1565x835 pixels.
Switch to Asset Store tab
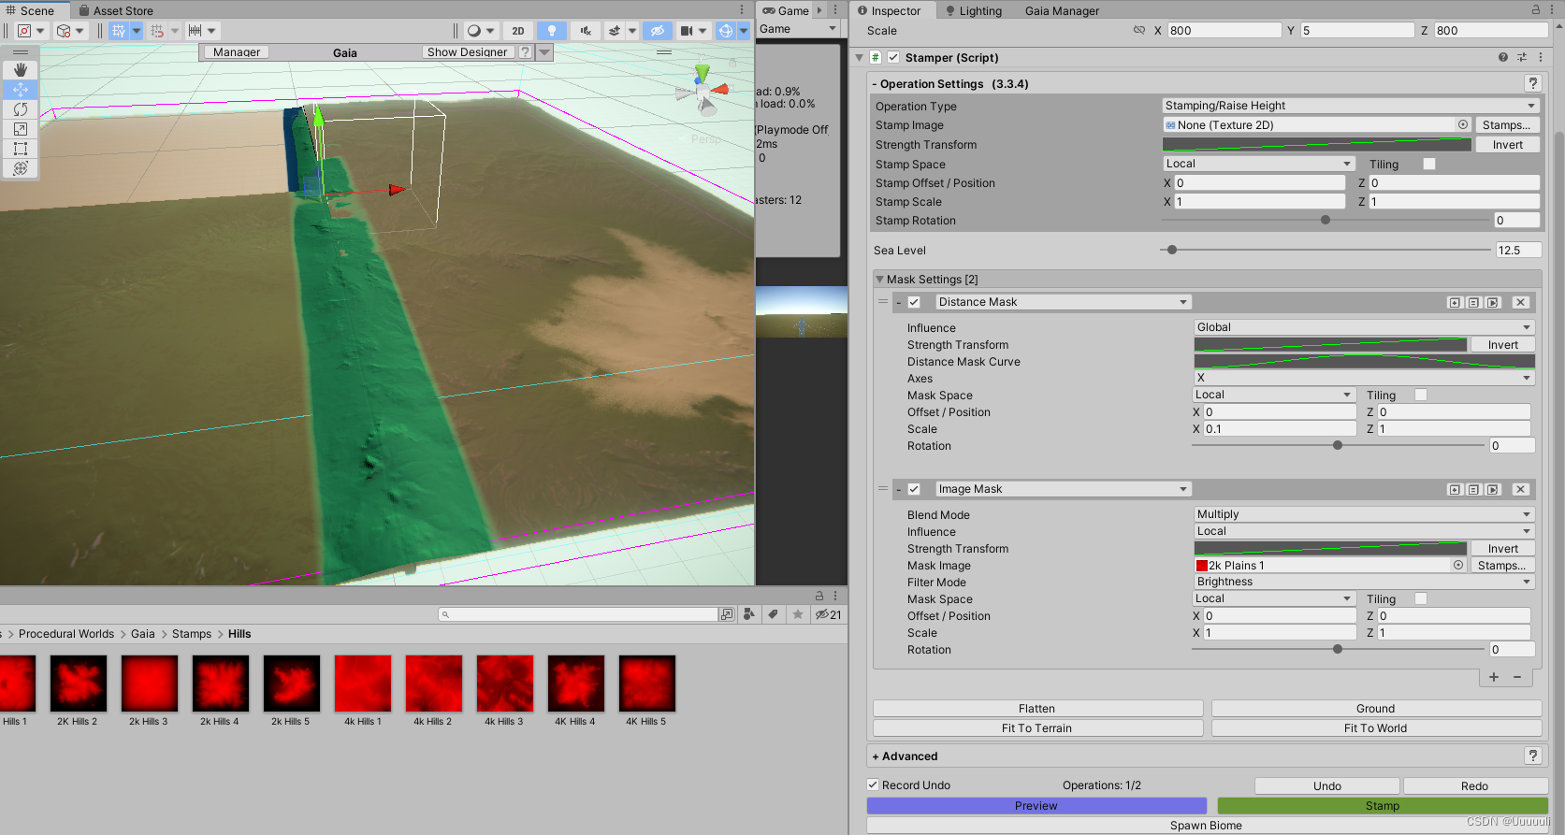click(115, 10)
